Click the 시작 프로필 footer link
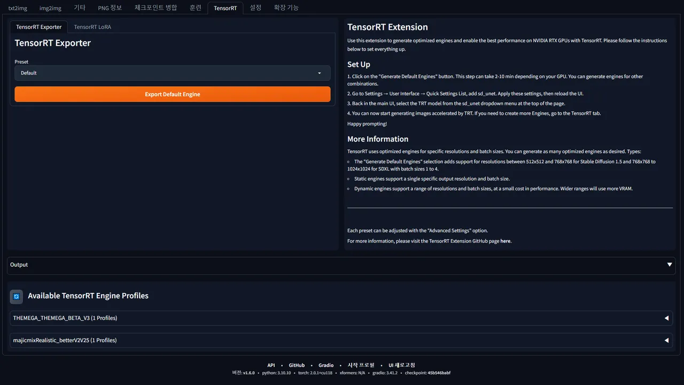 pos(361,365)
